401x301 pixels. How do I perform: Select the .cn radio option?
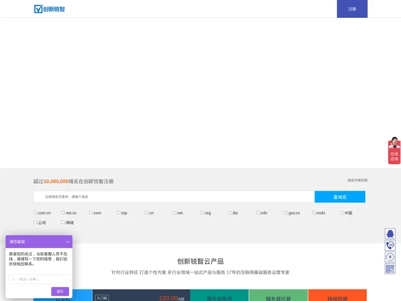coord(146,212)
